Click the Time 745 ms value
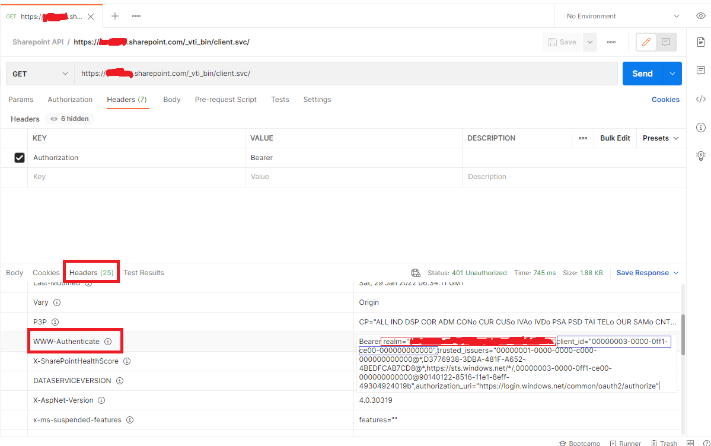711x446 pixels. pyautogui.click(x=544, y=273)
